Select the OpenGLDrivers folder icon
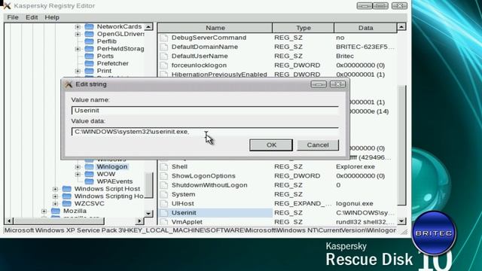 tap(89, 34)
